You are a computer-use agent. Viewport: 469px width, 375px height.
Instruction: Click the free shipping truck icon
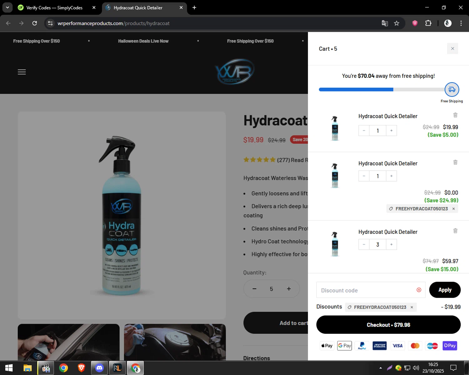click(x=452, y=90)
